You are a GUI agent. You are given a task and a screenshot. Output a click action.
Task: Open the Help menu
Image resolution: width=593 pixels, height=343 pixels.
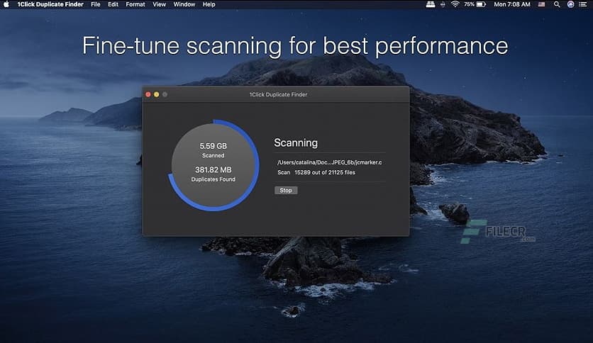tap(209, 4)
